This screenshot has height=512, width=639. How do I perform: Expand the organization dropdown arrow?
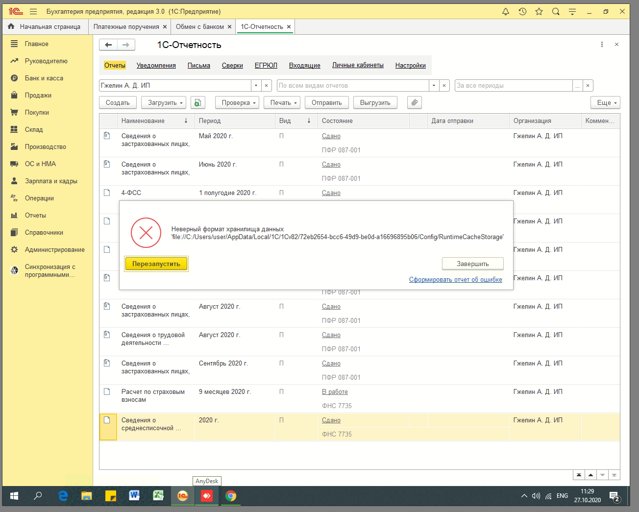[x=256, y=85]
